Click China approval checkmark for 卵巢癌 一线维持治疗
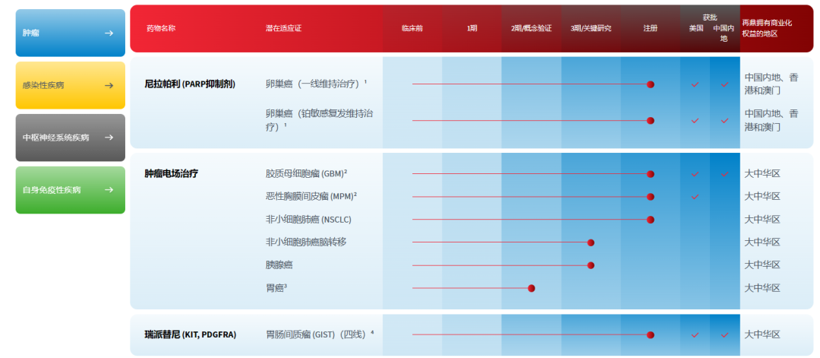 point(725,84)
